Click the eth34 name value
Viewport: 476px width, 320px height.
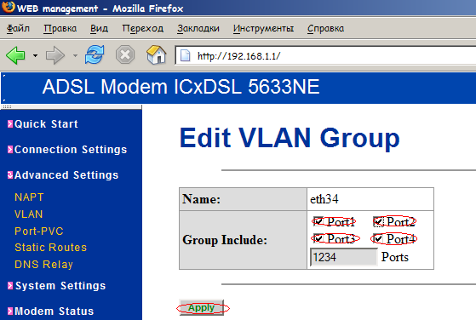pos(324,199)
